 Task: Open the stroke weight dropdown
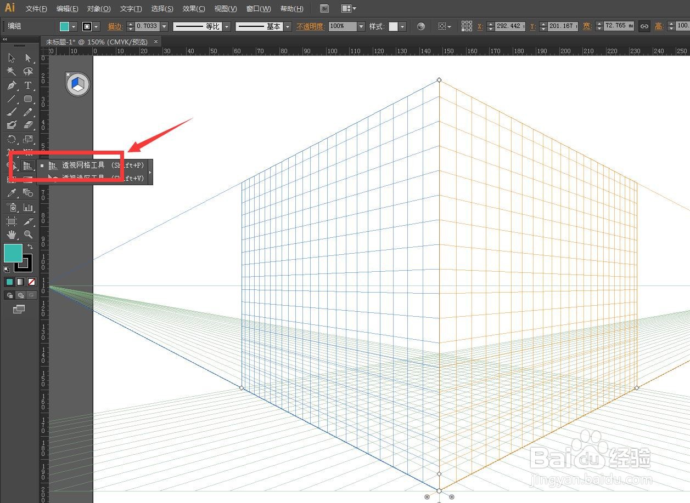164,26
